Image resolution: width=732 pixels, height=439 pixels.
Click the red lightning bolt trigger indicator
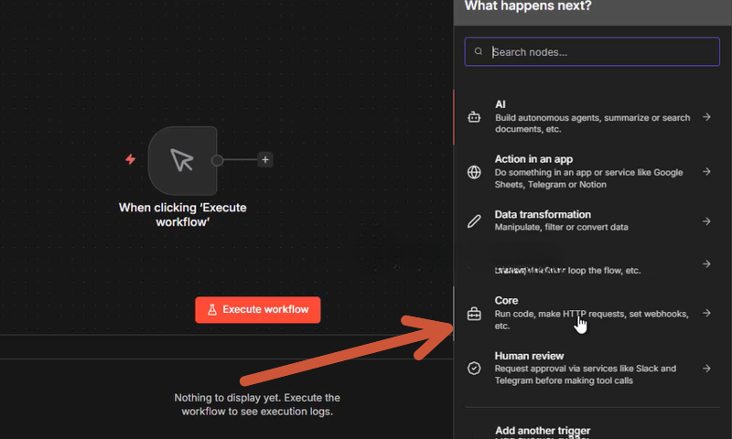pos(130,159)
